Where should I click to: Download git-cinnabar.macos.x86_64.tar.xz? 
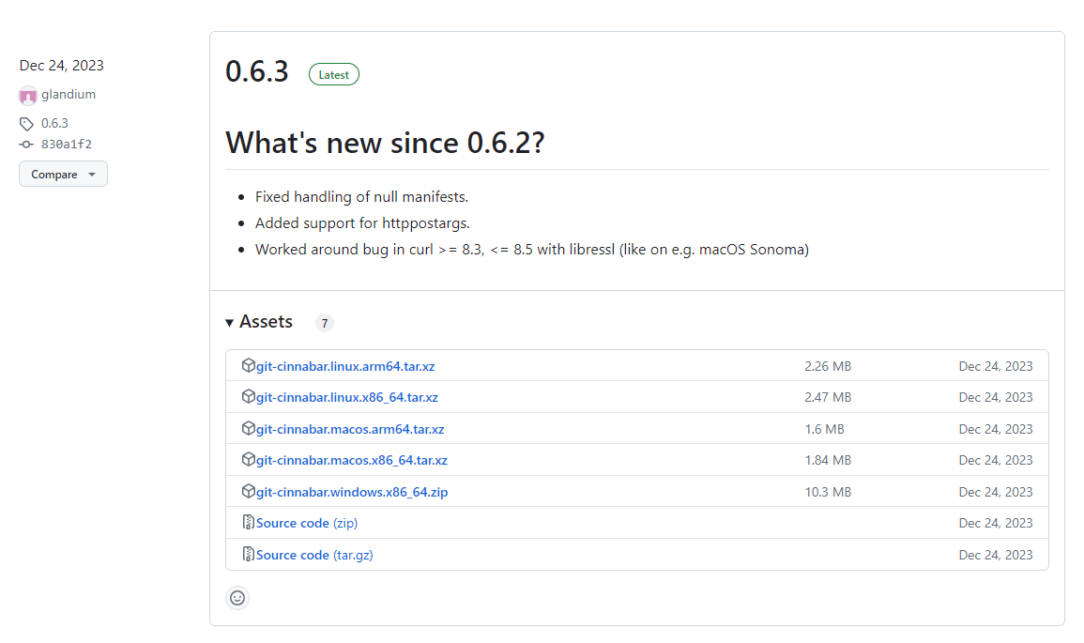[x=351, y=460]
